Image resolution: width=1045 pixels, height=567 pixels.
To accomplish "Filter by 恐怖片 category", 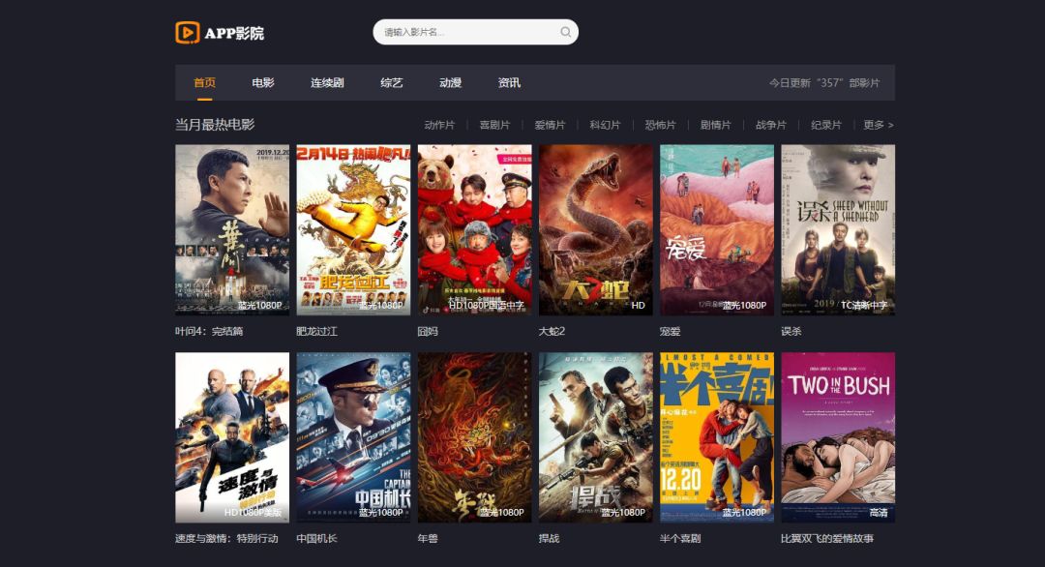I will pos(661,125).
